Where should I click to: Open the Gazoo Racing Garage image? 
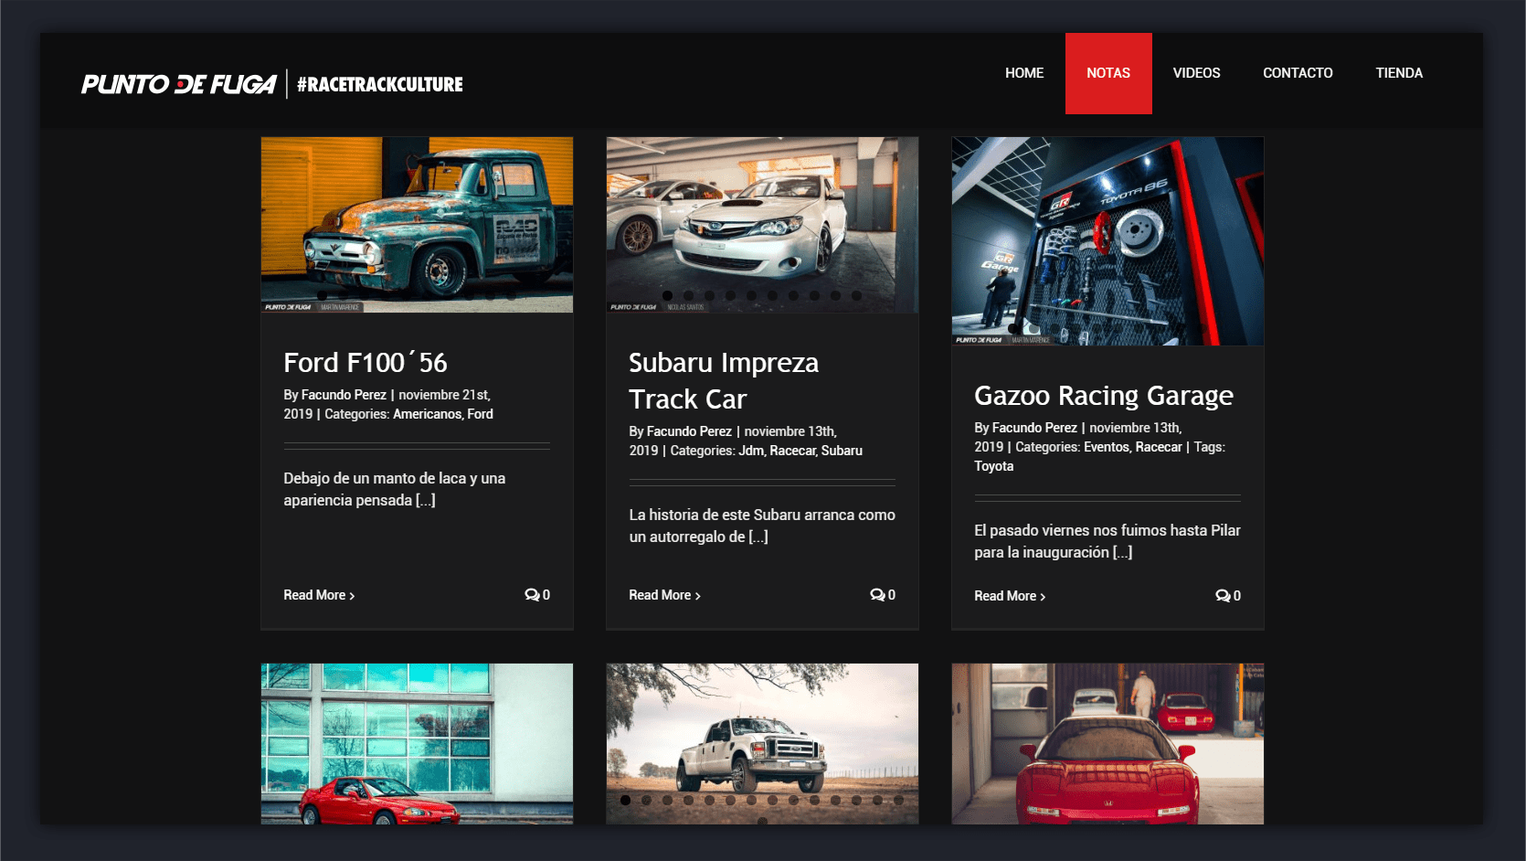tap(1107, 241)
